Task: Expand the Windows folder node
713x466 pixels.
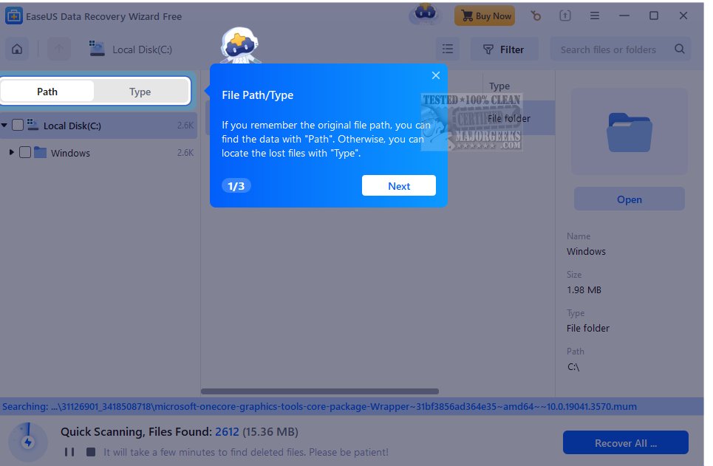Action: pos(11,152)
